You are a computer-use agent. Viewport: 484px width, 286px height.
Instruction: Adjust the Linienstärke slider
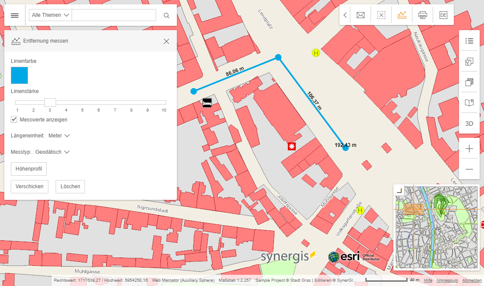point(50,103)
